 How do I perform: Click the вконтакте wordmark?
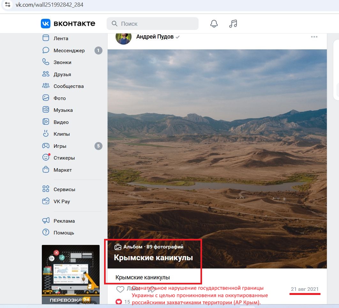[74, 23]
